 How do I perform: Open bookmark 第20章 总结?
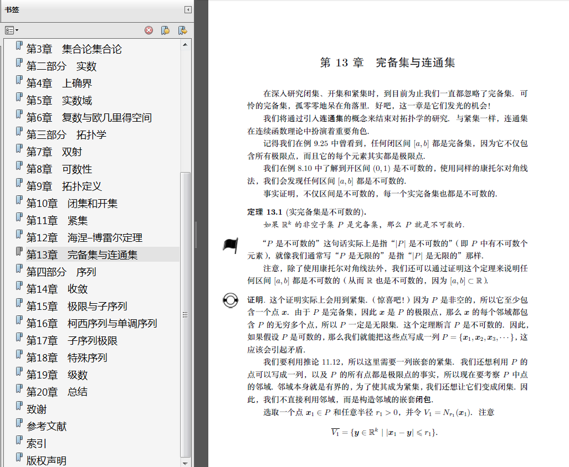tap(57, 392)
